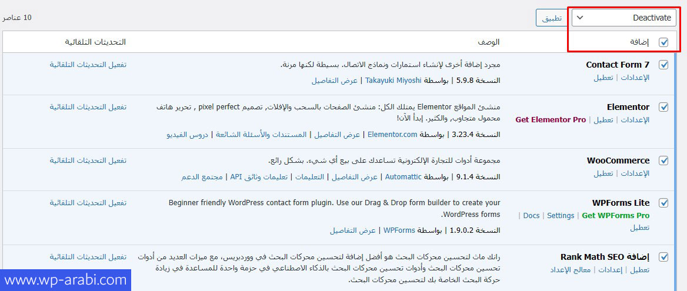687x291 pixels.
Task: Uncheck the Rank Math SEO checkbox
Action: (664, 256)
